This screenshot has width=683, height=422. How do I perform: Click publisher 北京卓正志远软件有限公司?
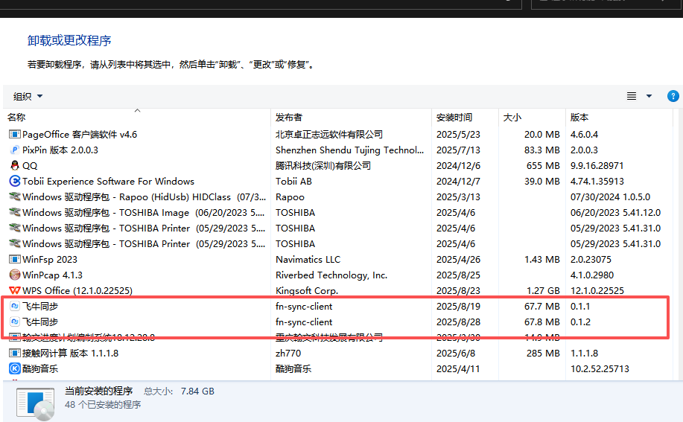pos(329,135)
